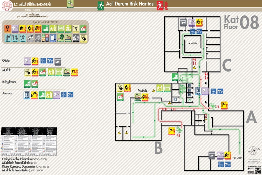The image size is (262, 175).
Task: Click the green slippery floor icon beside Bulaşıkhane
Action: pos(27,83)
